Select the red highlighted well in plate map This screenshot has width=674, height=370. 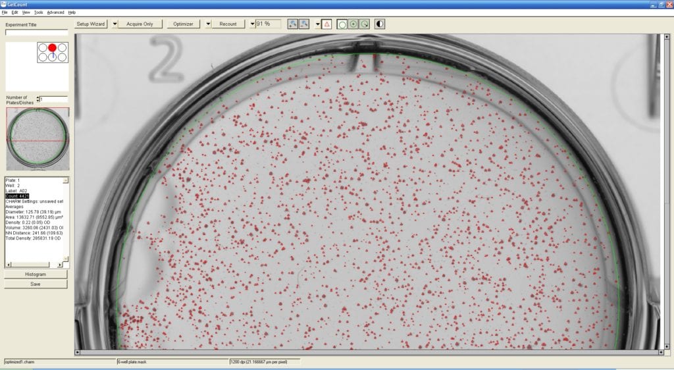click(52, 48)
